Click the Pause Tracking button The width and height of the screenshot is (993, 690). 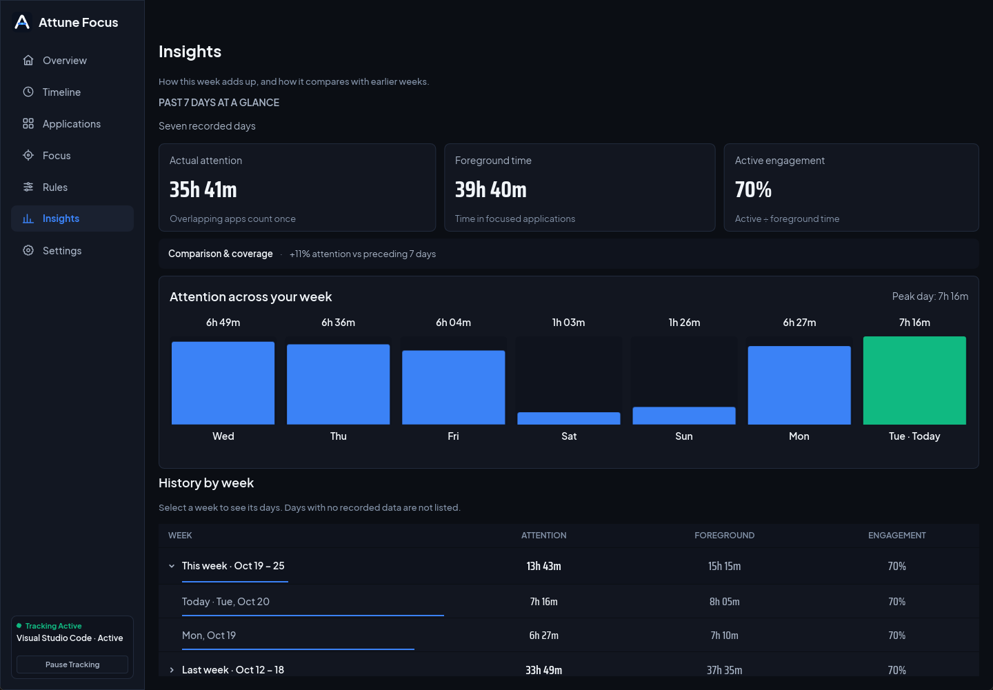pos(72,664)
